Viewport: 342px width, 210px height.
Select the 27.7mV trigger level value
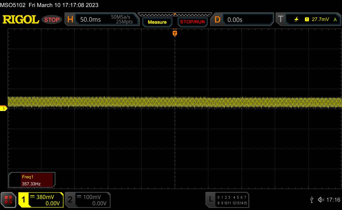pos(320,19)
